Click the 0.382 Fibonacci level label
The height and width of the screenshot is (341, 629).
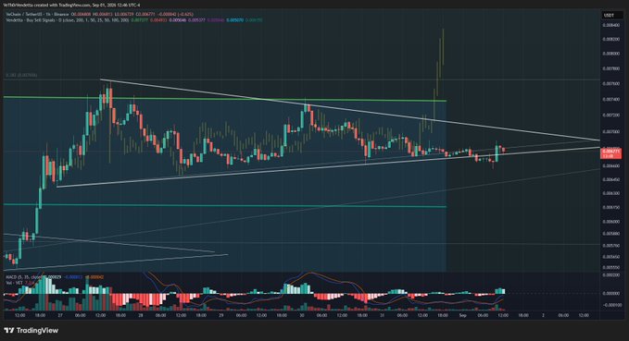coord(21,75)
